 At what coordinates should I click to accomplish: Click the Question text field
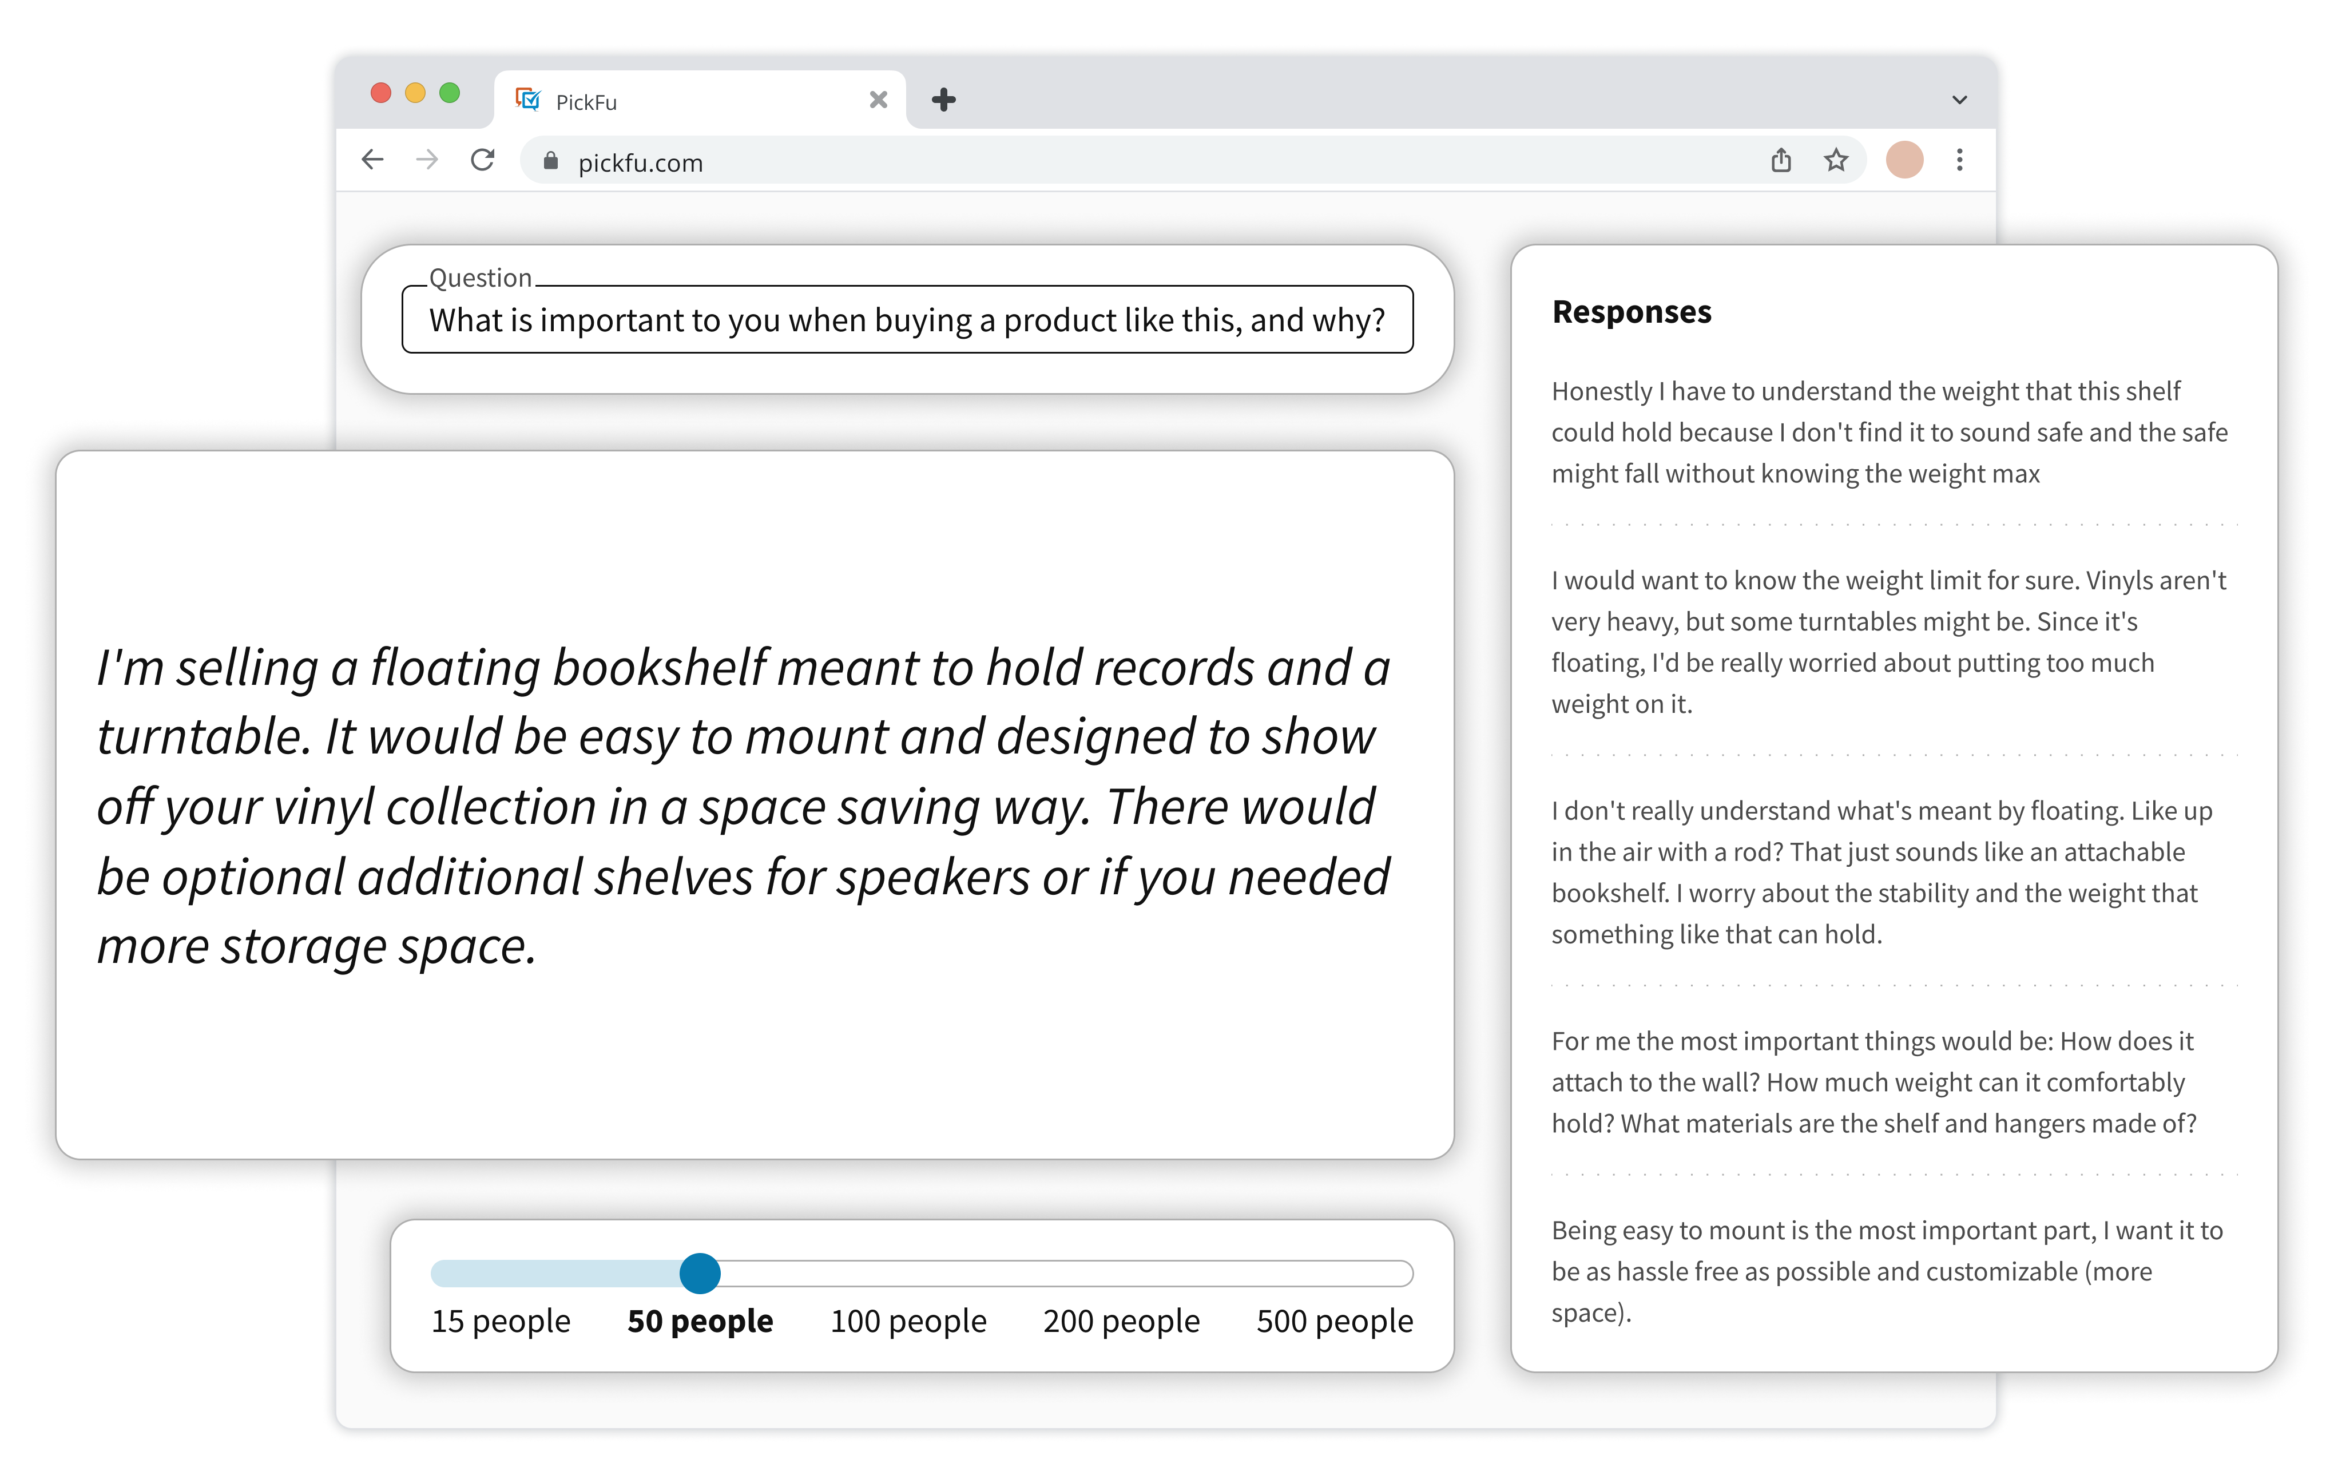[x=906, y=320]
